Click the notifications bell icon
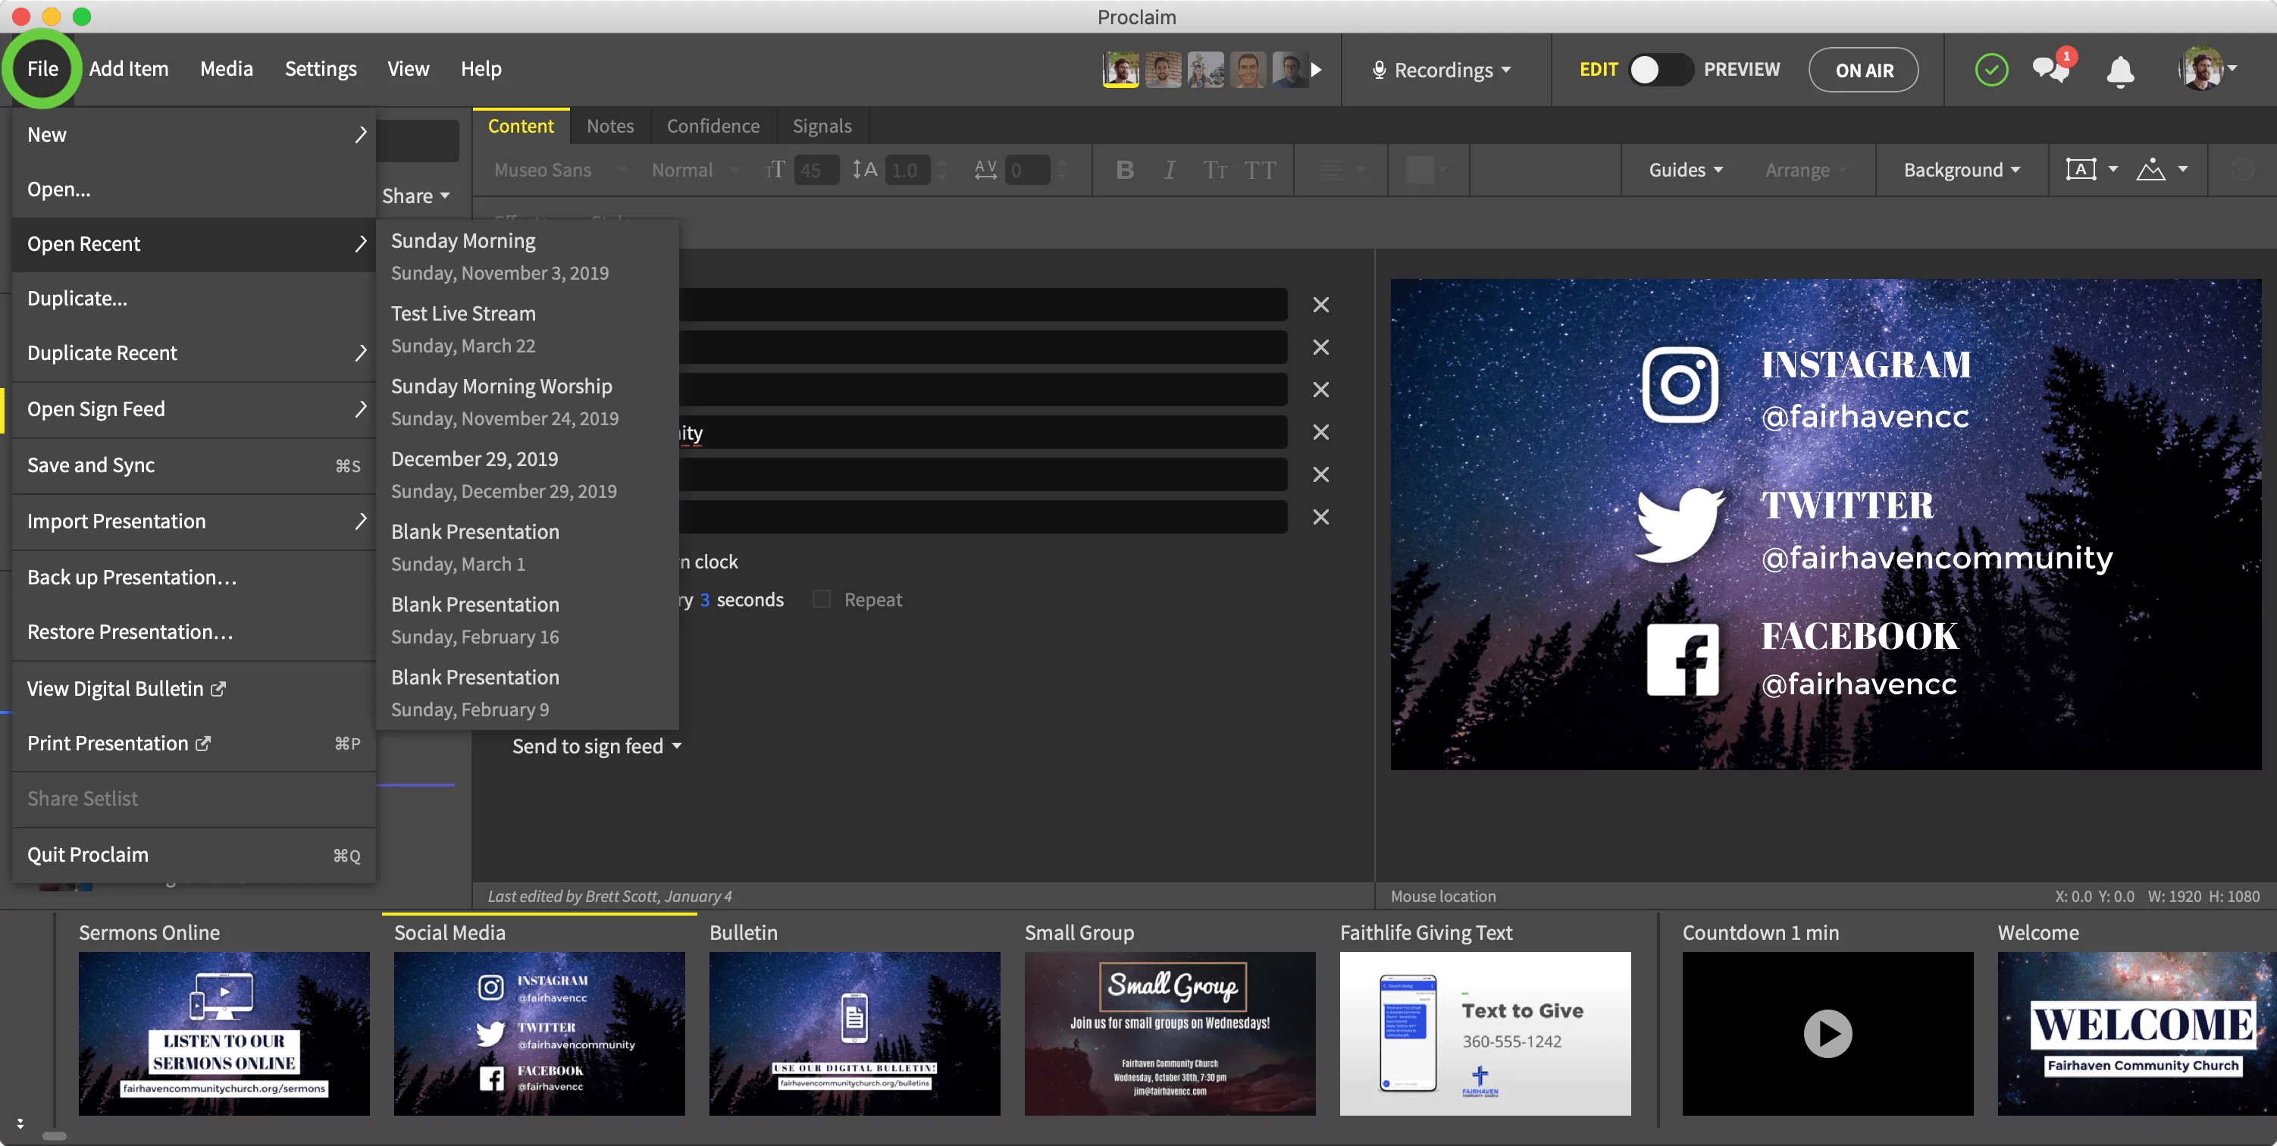 click(2119, 70)
